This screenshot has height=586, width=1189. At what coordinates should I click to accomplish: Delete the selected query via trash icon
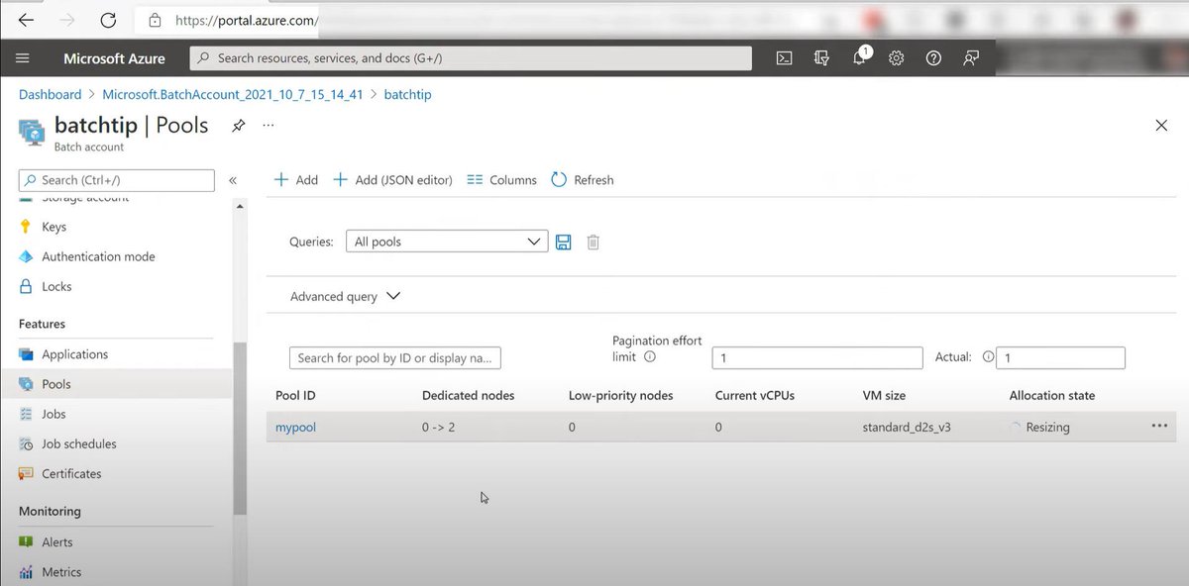tap(593, 242)
